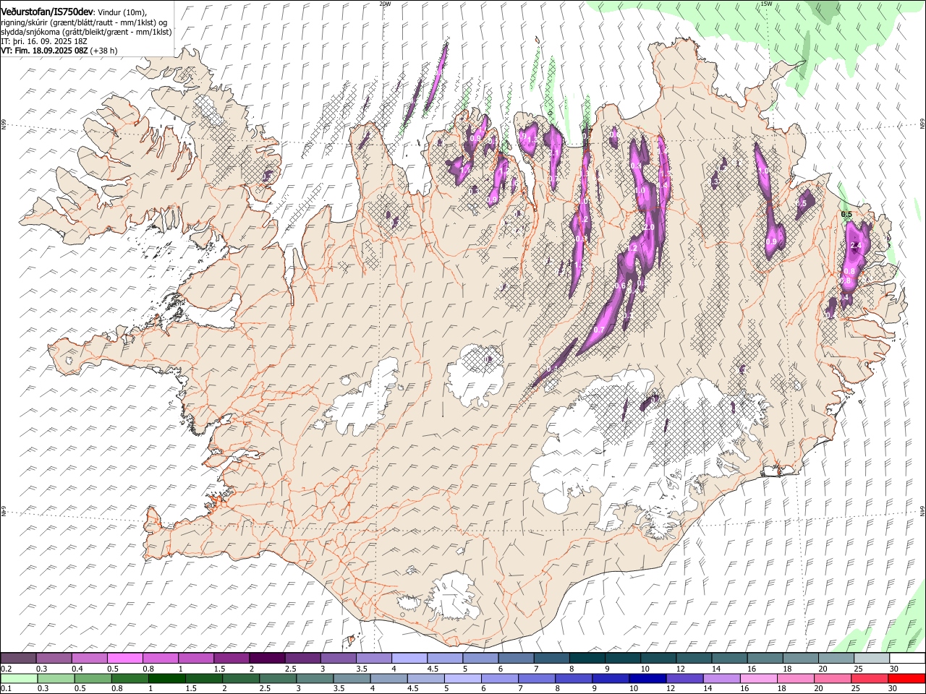This screenshot has width=926, height=694.
Task: Select the light pink 16–18 rain legend swatch
Action: pyautogui.click(x=760, y=679)
